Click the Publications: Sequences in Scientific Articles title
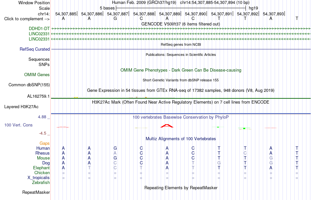311x200 pixels. click(181, 55)
